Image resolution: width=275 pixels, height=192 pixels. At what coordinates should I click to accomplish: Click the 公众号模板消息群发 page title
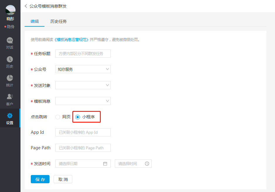click(48, 6)
